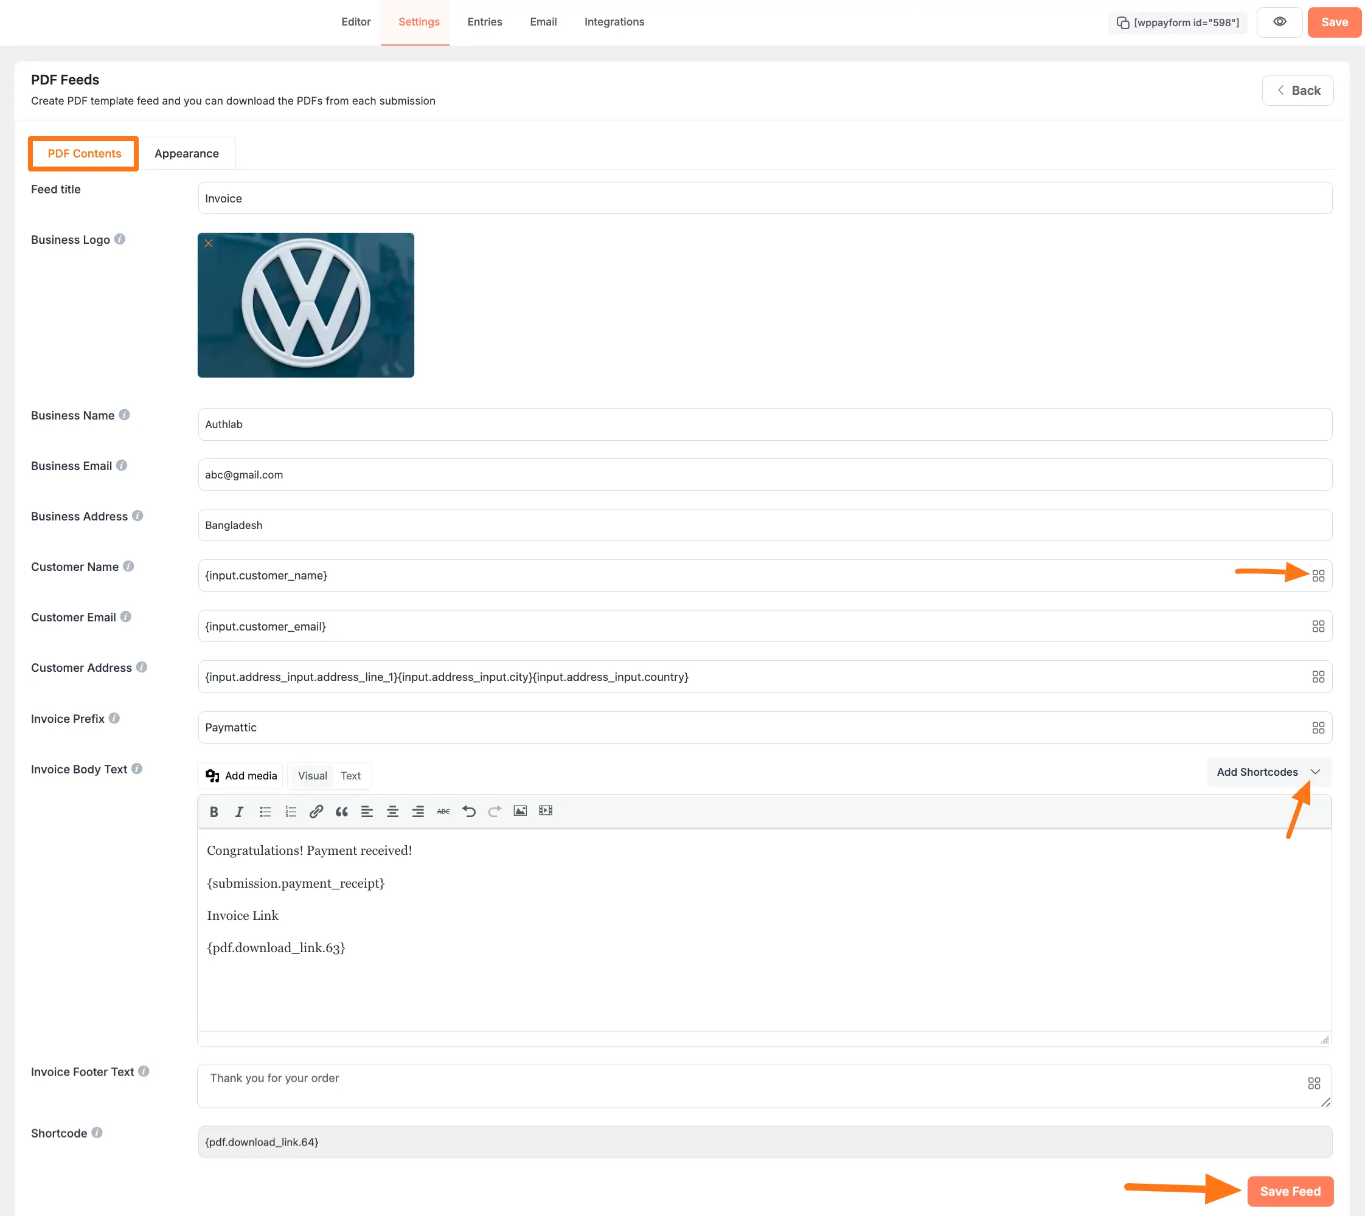The image size is (1365, 1216).
Task: Click the eye preview icon
Action: coord(1279,22)
